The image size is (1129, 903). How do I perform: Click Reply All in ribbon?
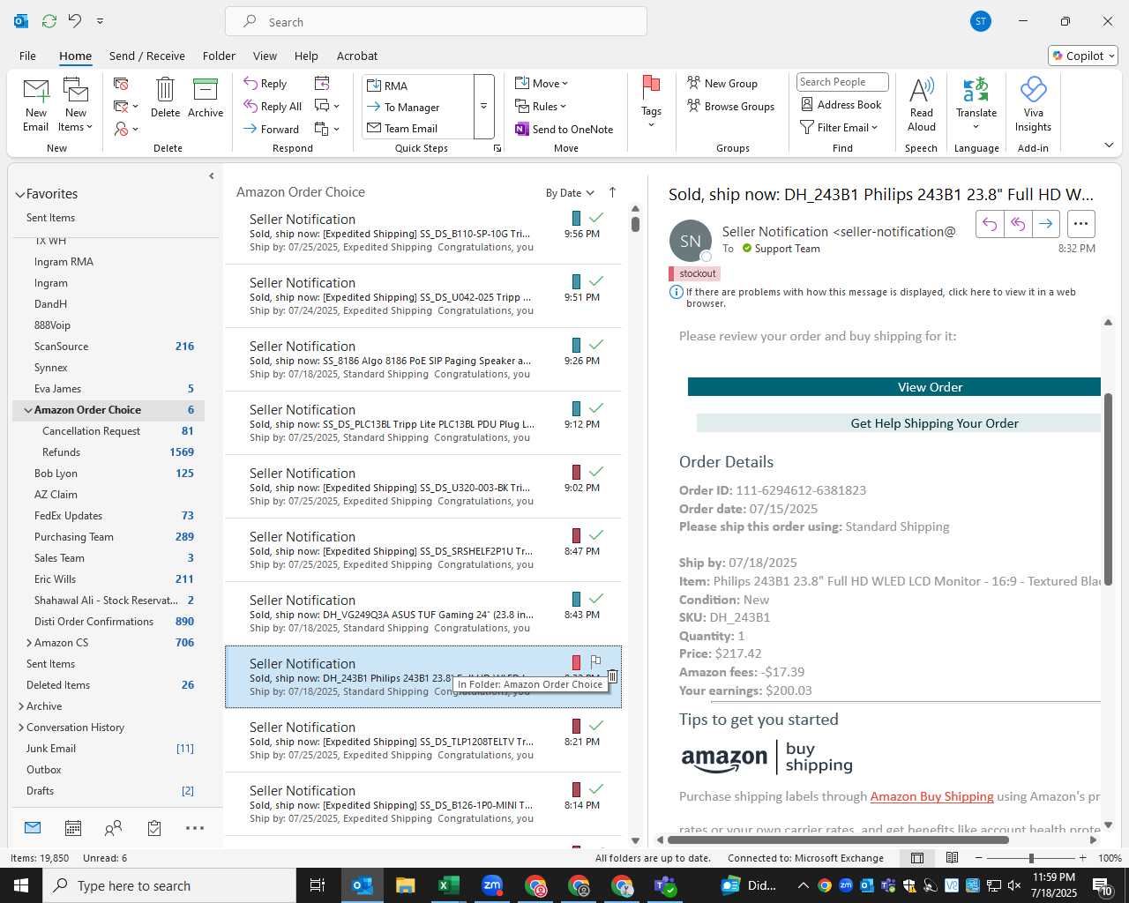[273, 107]
